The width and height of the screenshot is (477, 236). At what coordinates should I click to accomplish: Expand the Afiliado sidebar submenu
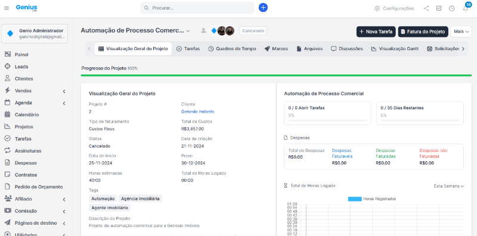click(x=64, y=200)
